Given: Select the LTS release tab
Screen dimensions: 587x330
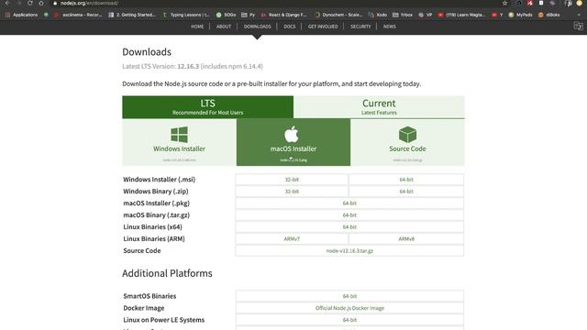Looking at the screenshot, I should (x=208, y=107).
